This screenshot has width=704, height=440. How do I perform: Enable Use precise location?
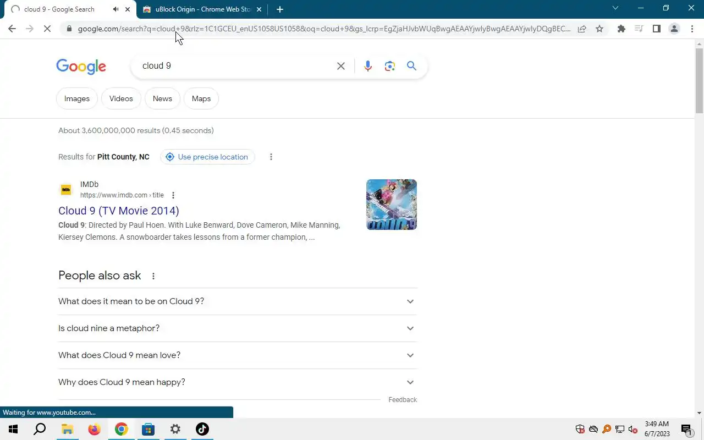tap(207, 157)
